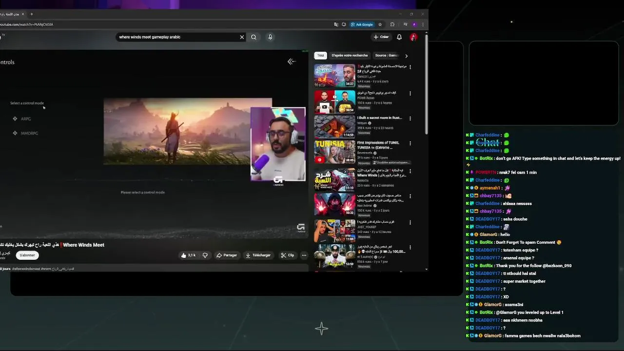Click the title First Impressions of TUNIS
This screenshot has width=624, height=351.
(x=378, y=145)
